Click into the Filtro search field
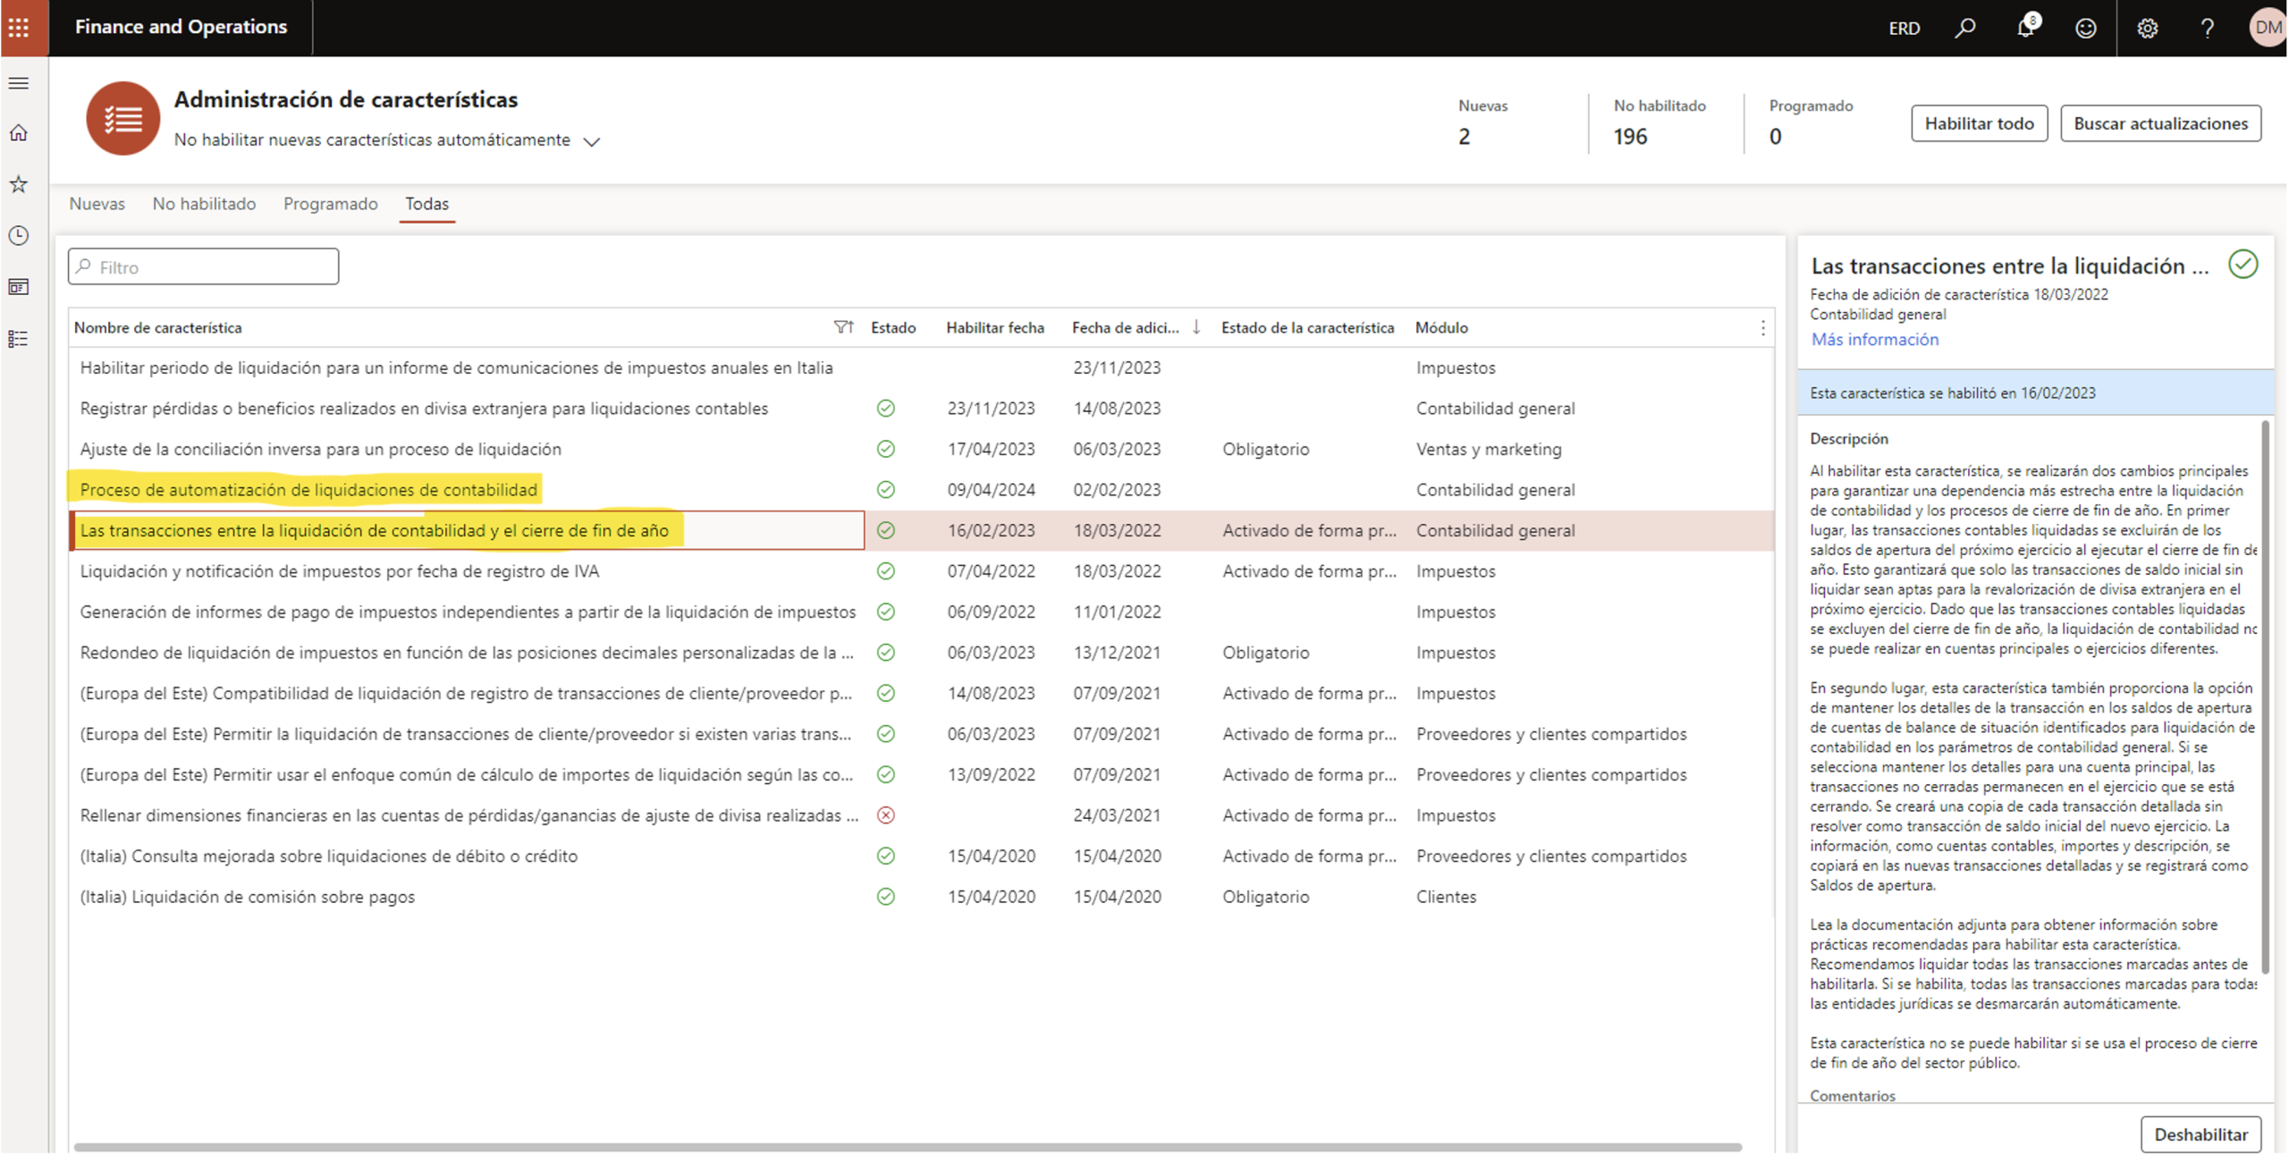 point(203,267)
